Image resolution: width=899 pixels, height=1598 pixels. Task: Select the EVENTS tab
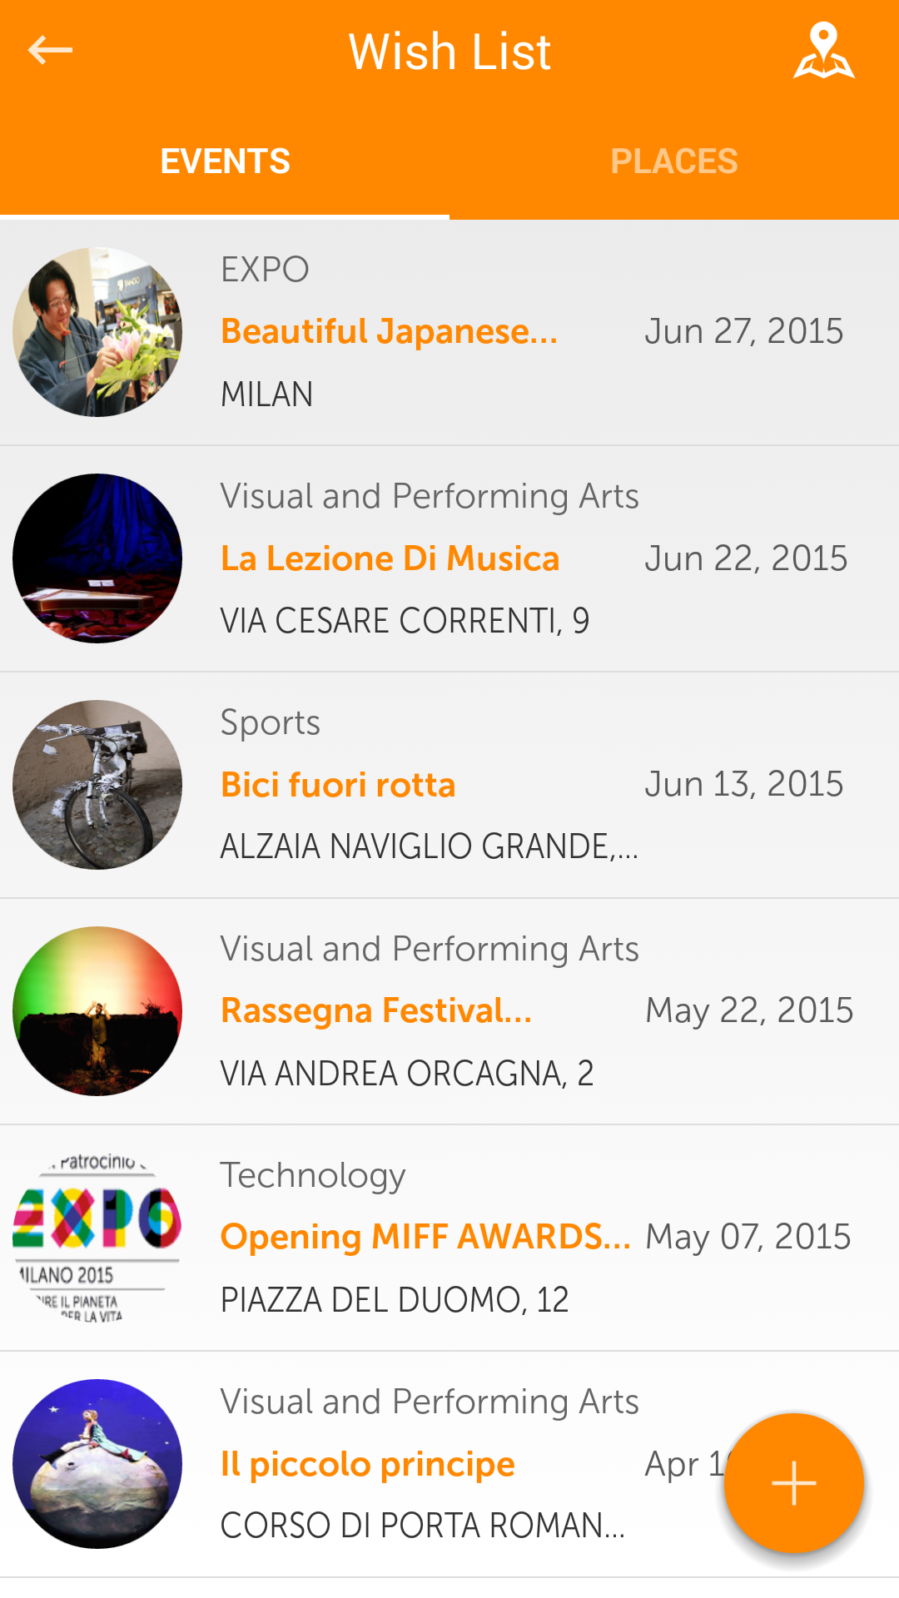coord(225,161)
